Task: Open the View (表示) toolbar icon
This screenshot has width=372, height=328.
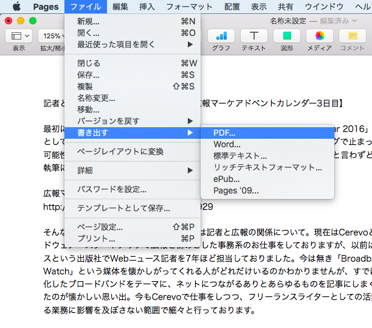Action: click(18, 37)
